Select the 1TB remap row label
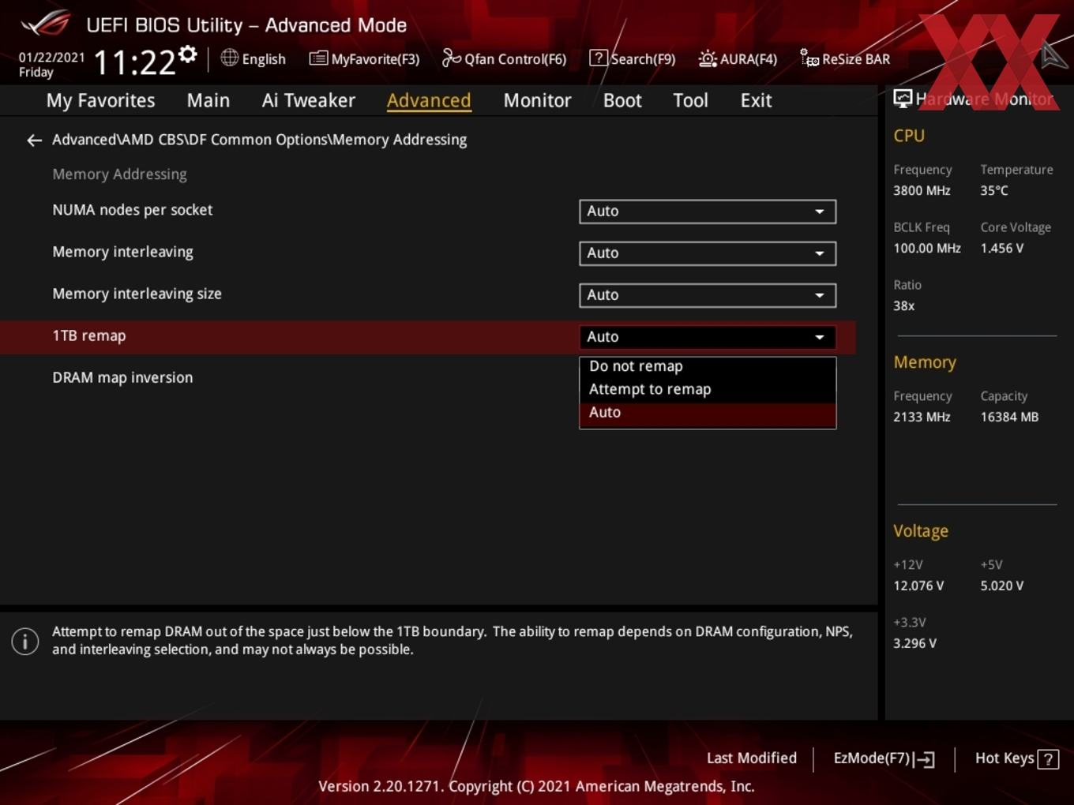The height and width of the screenshot is (805, 1074). click(89, 335)
